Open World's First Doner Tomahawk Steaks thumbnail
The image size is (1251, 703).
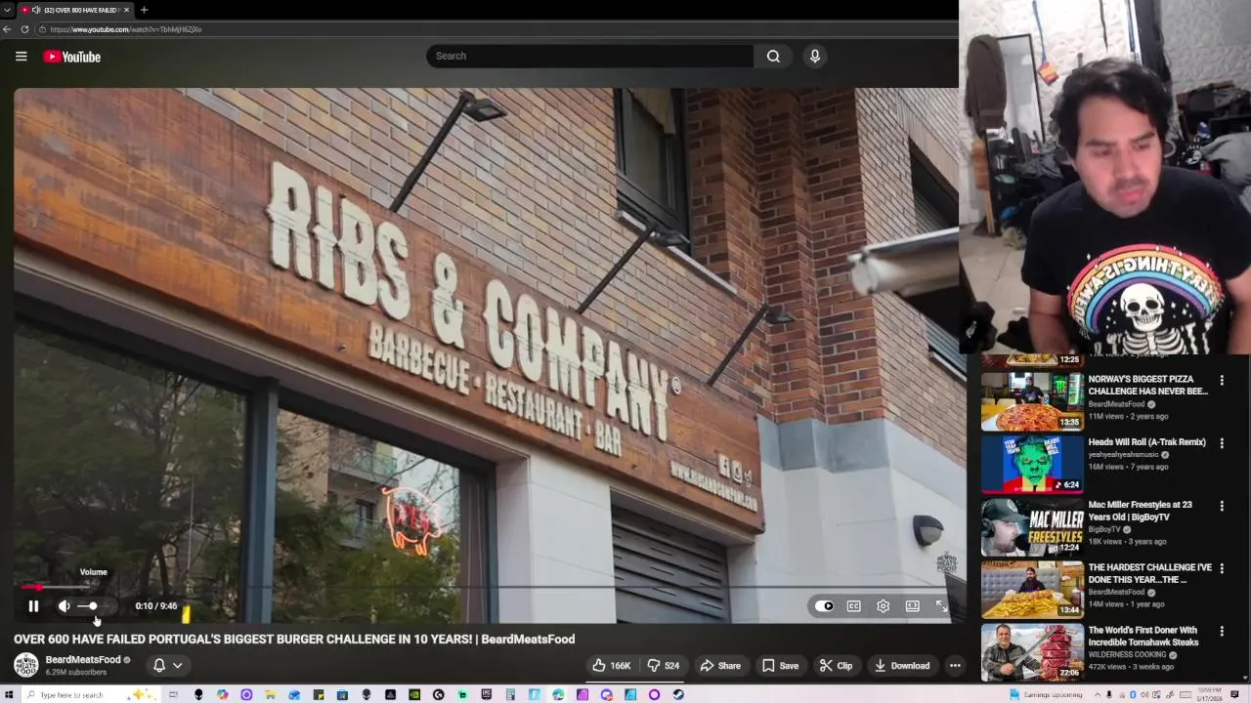(1032, 651)
